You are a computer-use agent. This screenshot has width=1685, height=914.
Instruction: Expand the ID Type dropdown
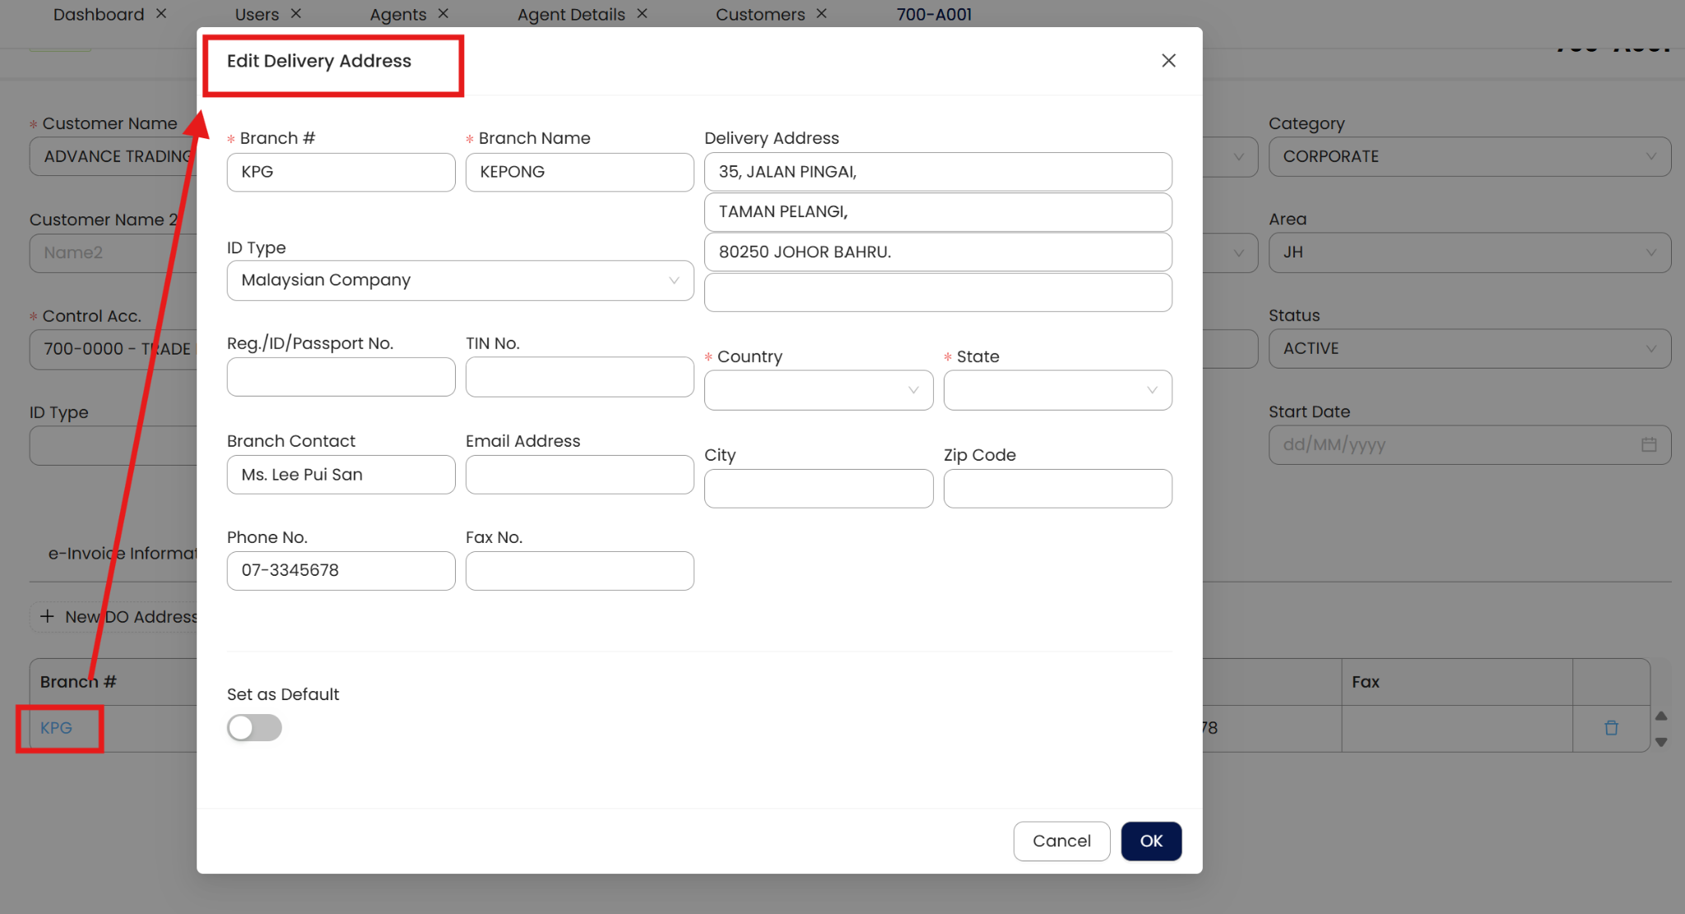tap(460, 281)
